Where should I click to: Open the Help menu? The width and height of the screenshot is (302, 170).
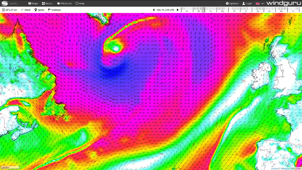pos(80,4)
